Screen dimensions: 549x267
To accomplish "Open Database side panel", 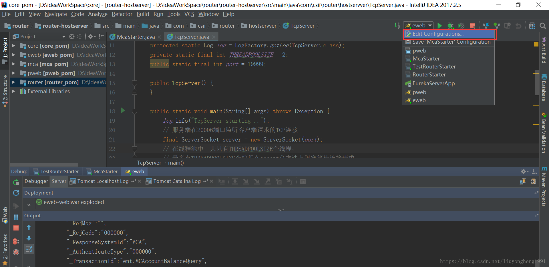I will click(x=544, y=87).
